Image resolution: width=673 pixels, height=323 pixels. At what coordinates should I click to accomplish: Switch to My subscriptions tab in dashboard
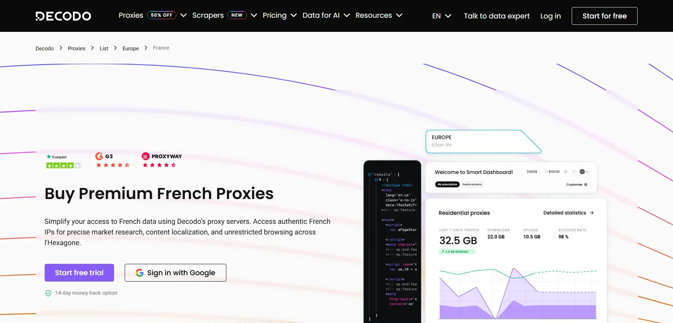click(x=447, y=184)
